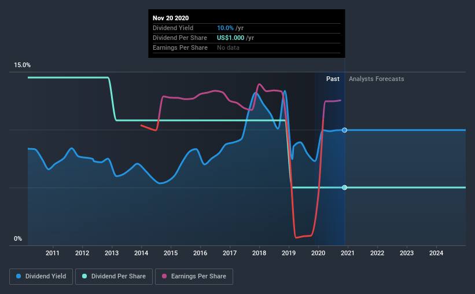475x294 pixels.
Task: Click the teal Dividend Per Share legend dot
Action: pyautogui.click(x=84, y=276)
